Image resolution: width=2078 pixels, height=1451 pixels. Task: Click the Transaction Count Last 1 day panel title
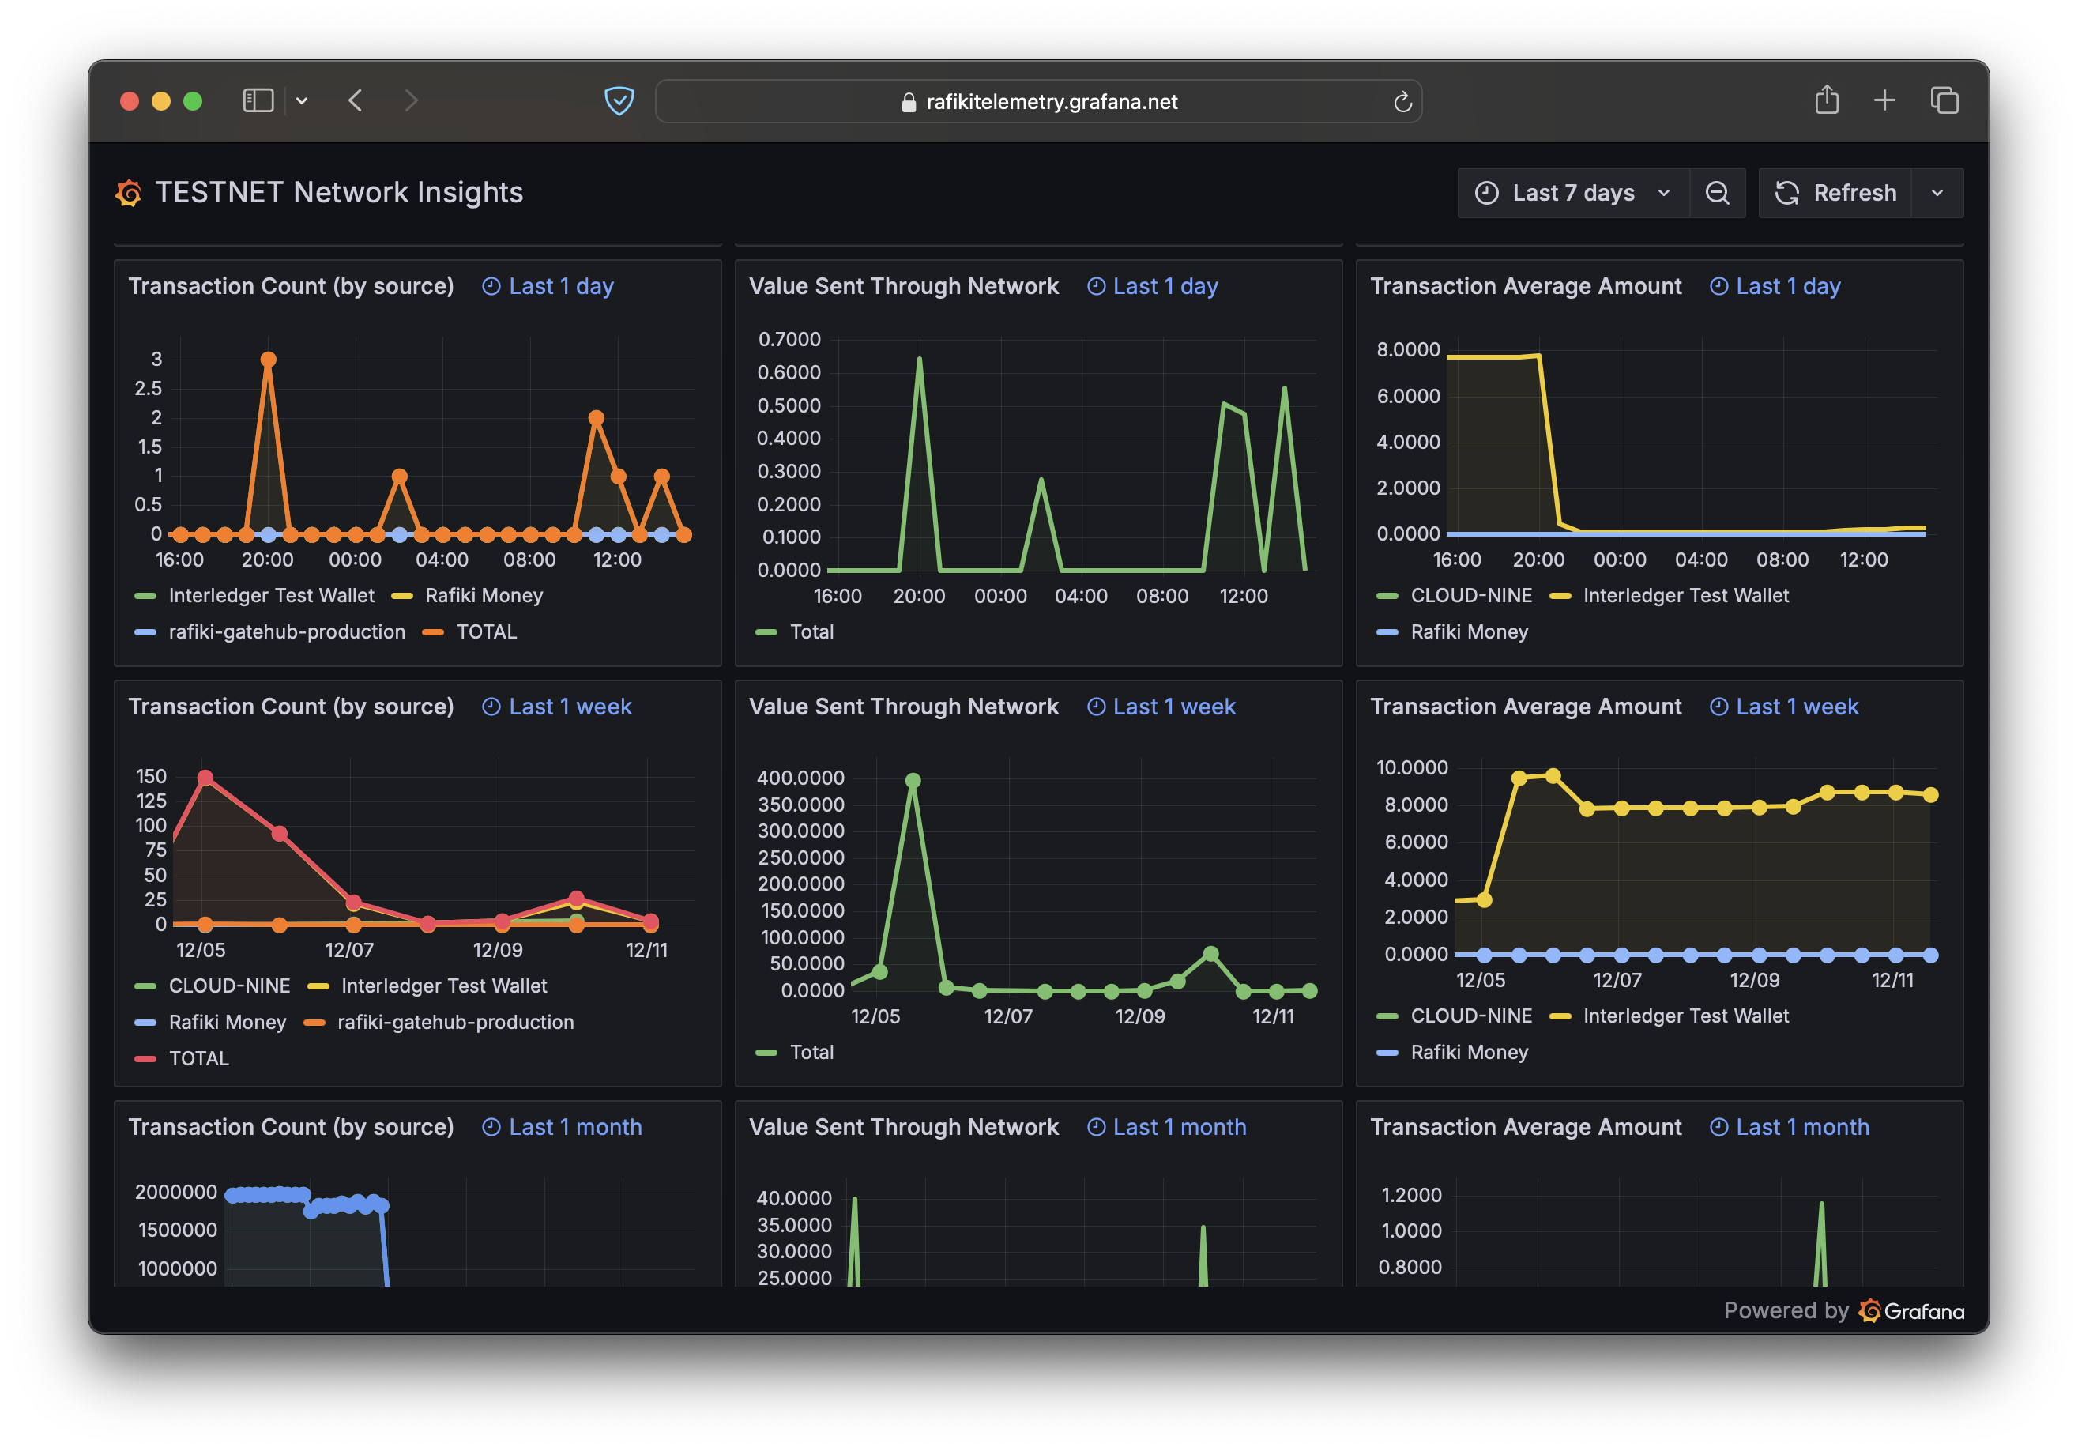point(291,286)
